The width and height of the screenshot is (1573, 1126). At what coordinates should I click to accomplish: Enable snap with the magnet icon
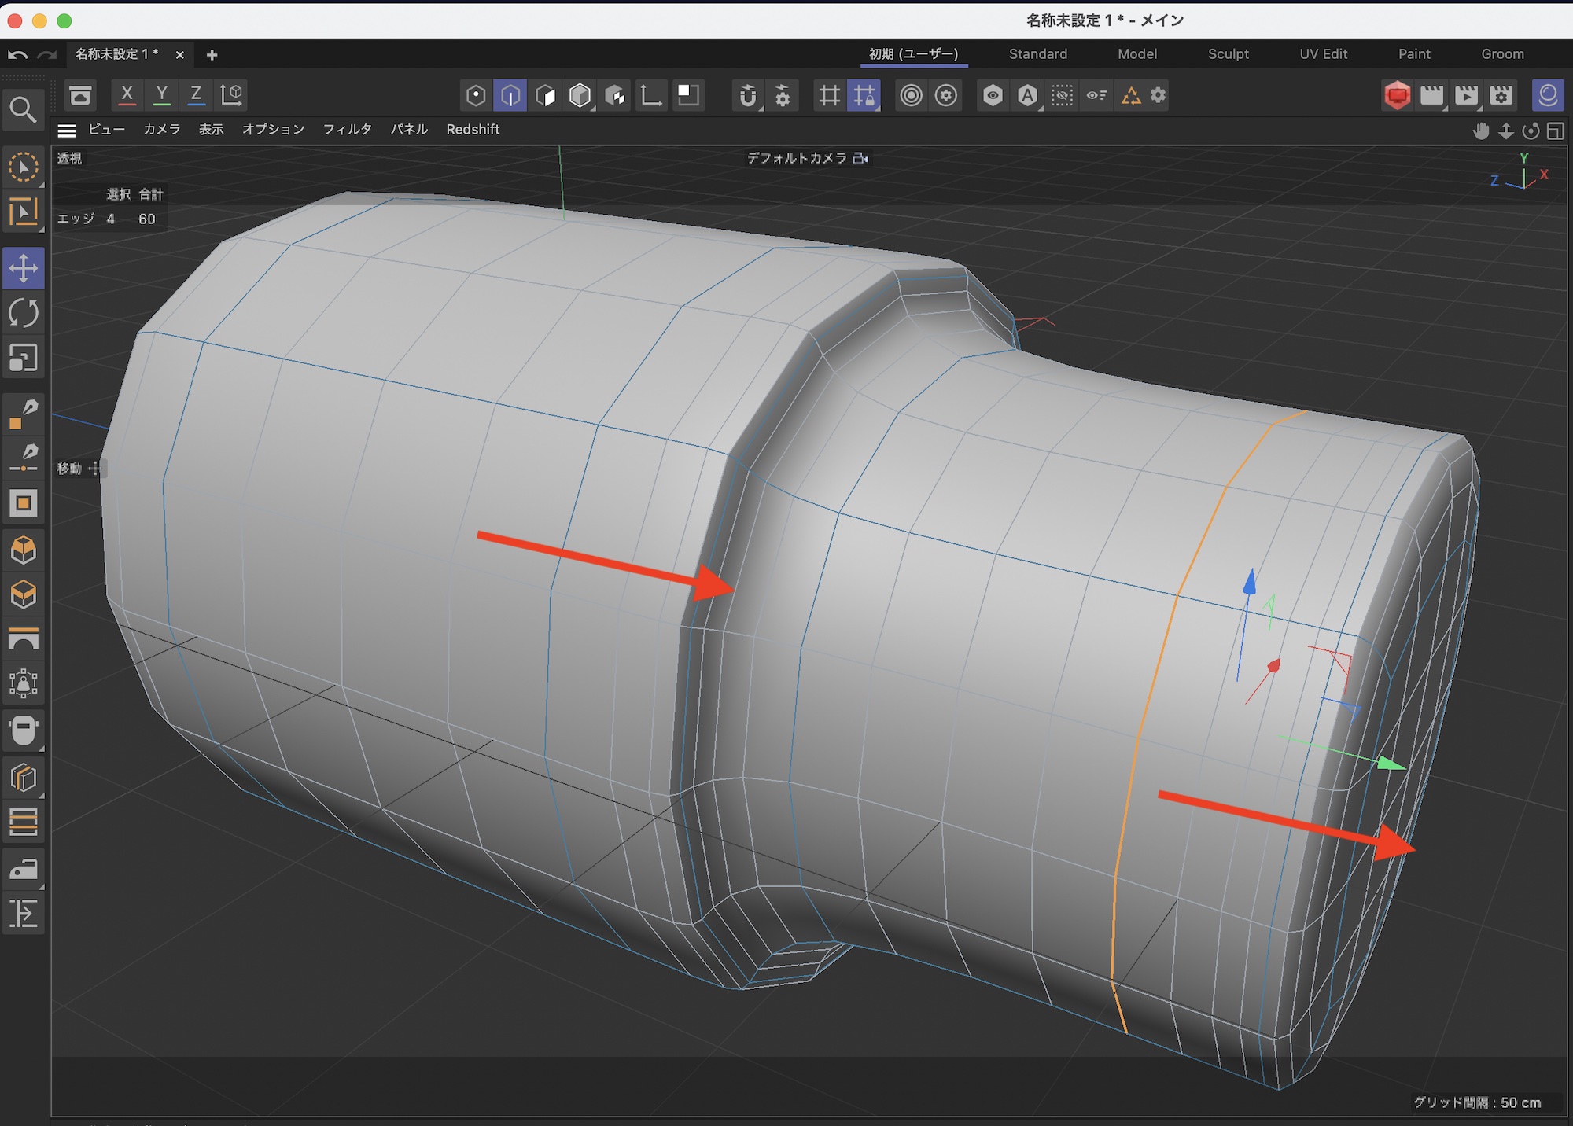click(747, 95)
